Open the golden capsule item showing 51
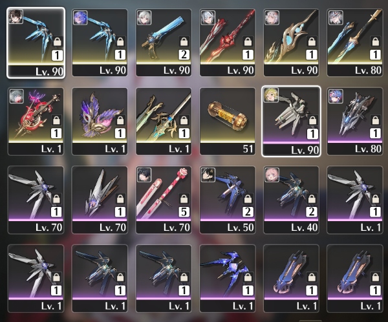Screen dimensions: 388x322 pyautogui.click(x=228, y=122)
